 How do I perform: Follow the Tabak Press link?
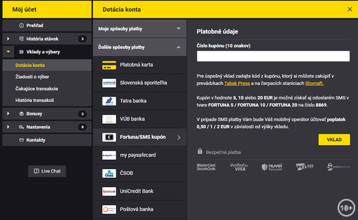(x=237, y=84)
